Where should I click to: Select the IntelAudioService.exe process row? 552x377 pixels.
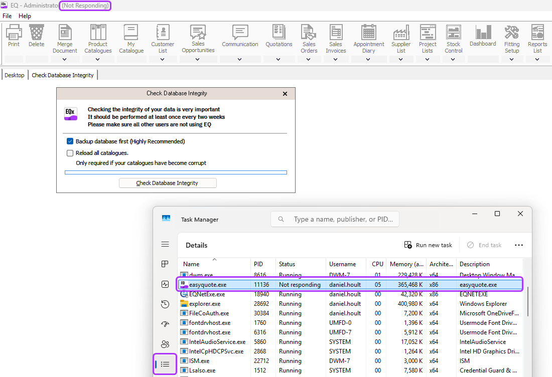350,341
